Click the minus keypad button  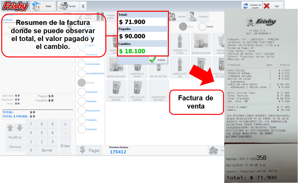[x=65, y=133]
